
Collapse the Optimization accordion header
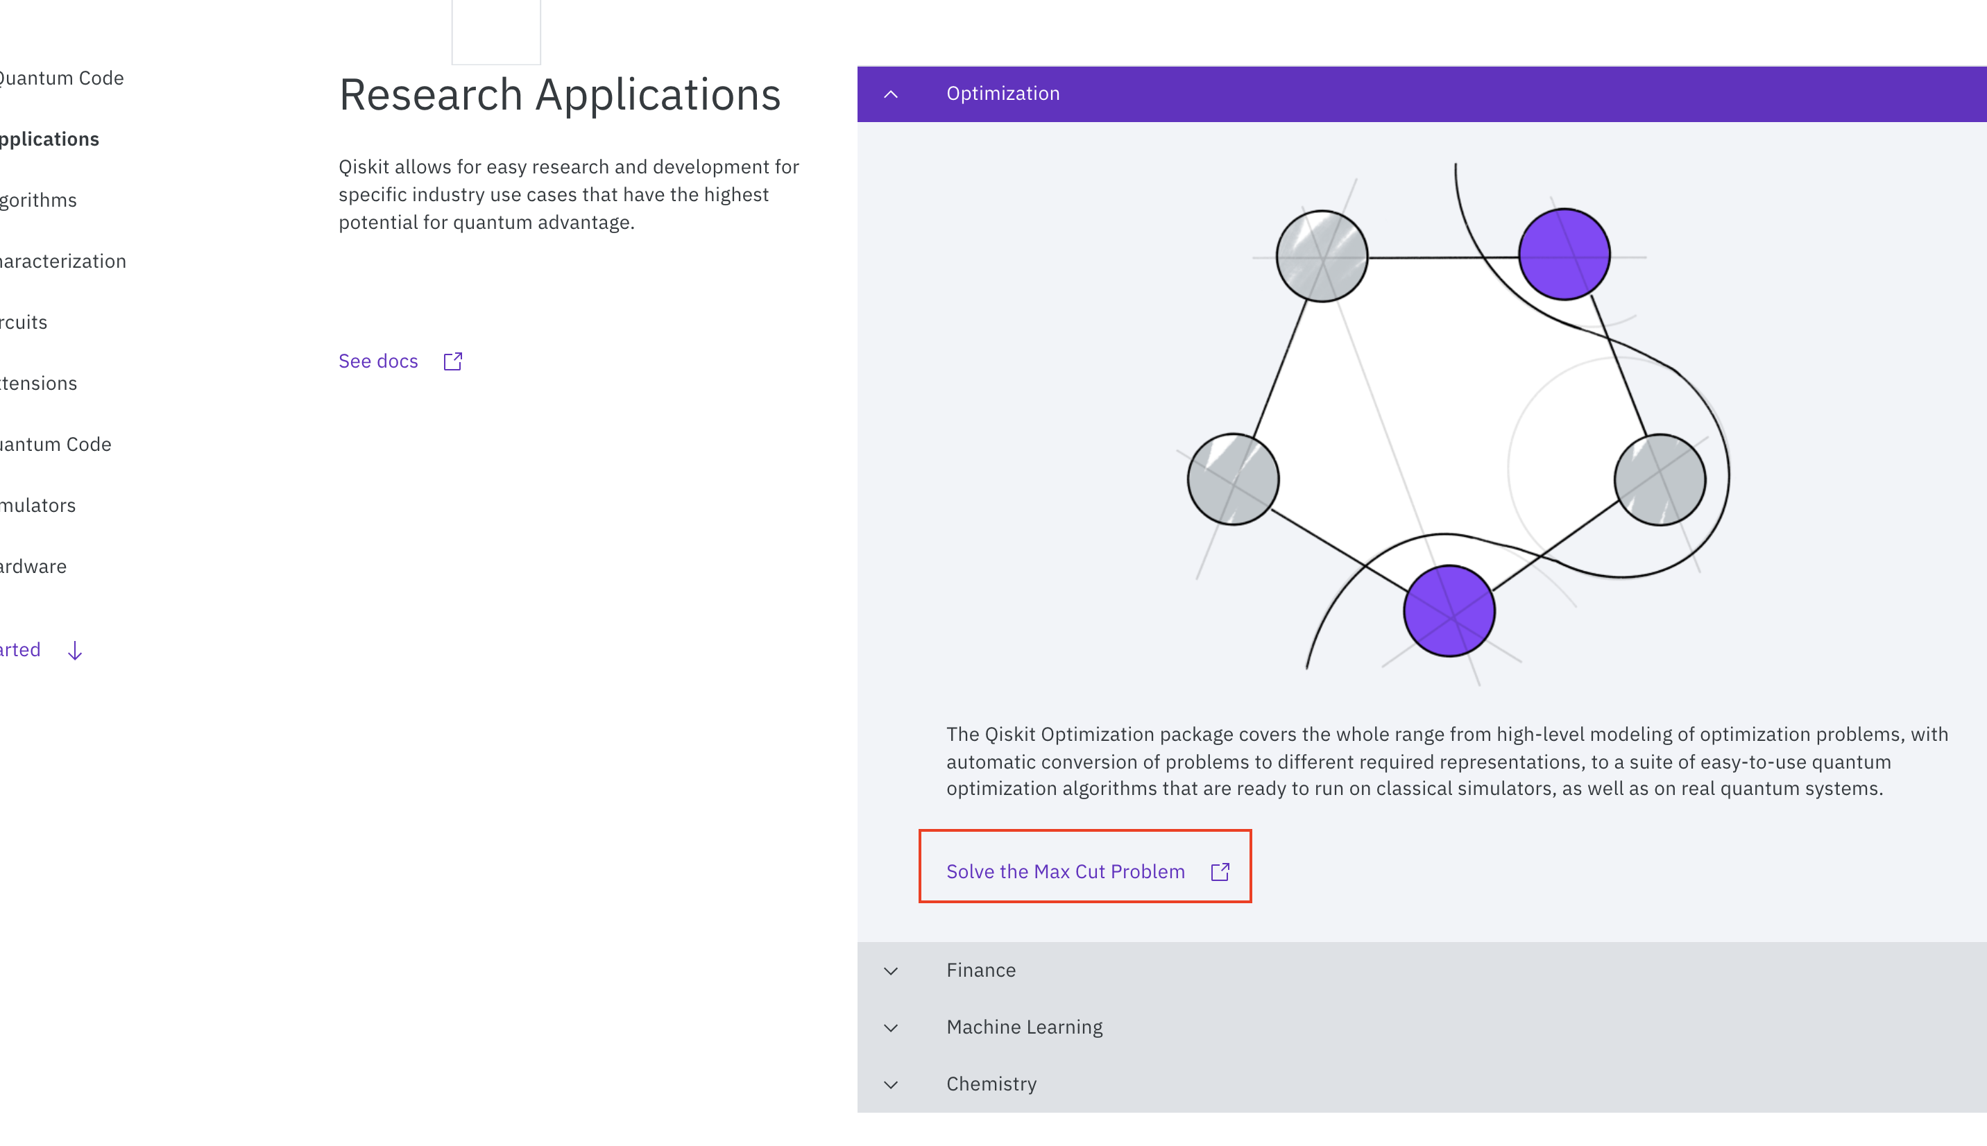(1003, 94)
